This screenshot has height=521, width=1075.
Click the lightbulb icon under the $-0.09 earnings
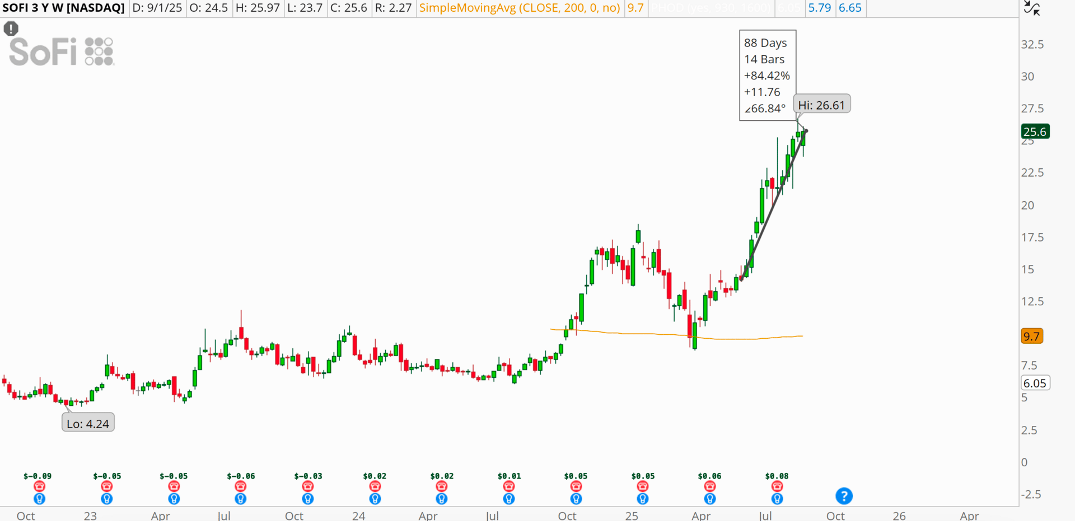(39, 499)
